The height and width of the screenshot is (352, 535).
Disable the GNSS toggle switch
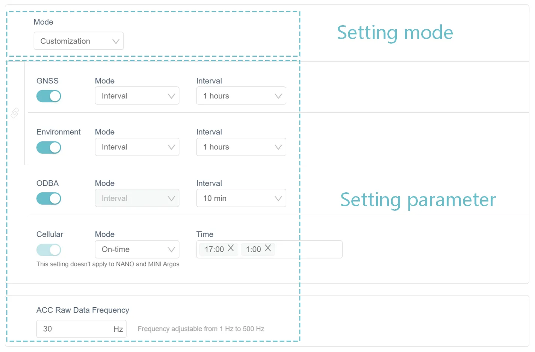tap(48, 96)
